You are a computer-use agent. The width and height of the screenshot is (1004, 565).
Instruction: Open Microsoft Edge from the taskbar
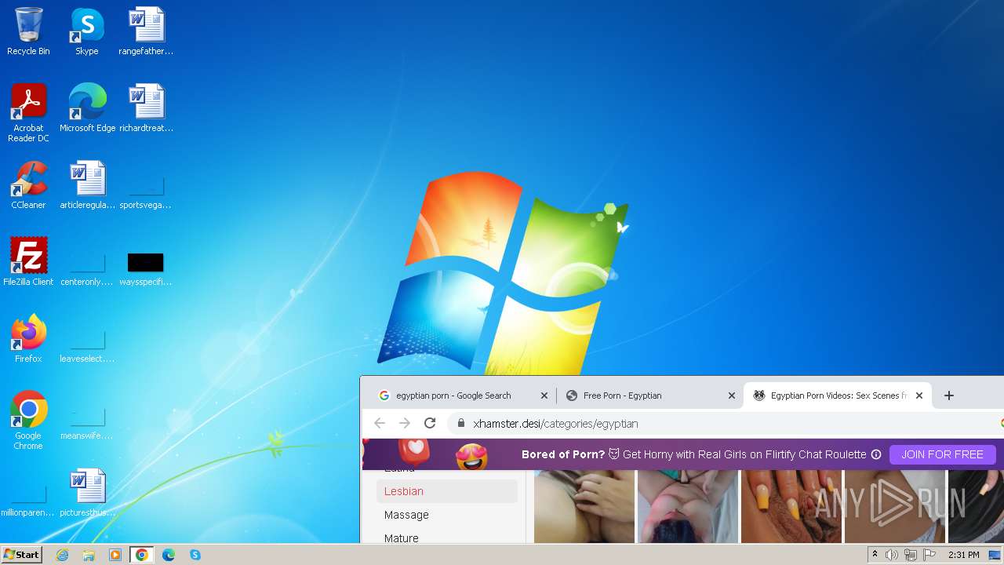pyautogui.click(x=169, y=555)
